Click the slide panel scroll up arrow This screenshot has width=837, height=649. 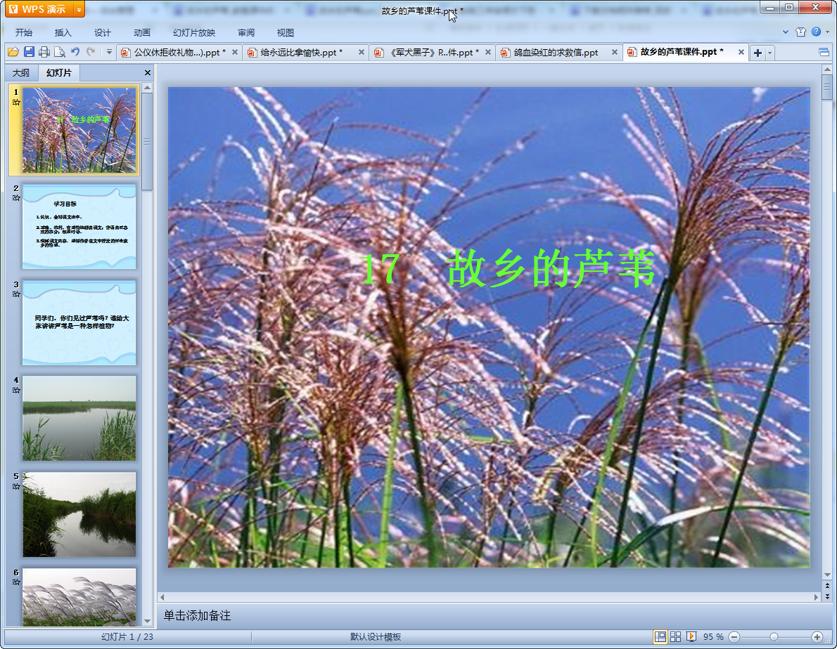(147, 87)
